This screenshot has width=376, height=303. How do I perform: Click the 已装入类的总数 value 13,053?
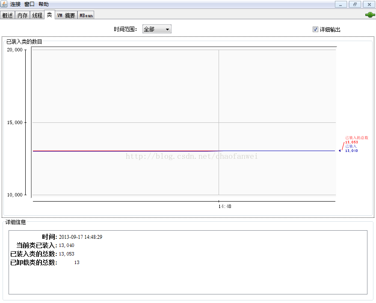[66, 254]
